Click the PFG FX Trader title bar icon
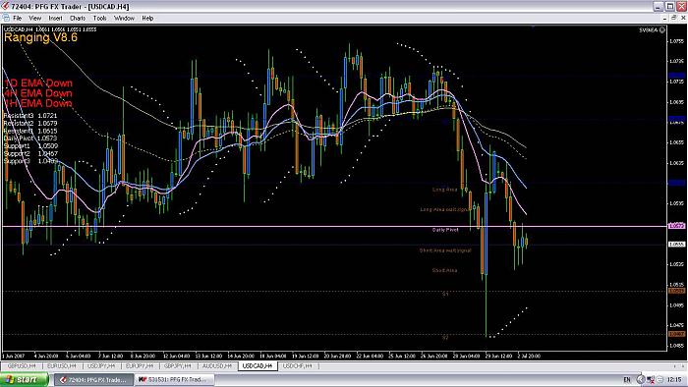The image size is (688, 387). point(5,6)
